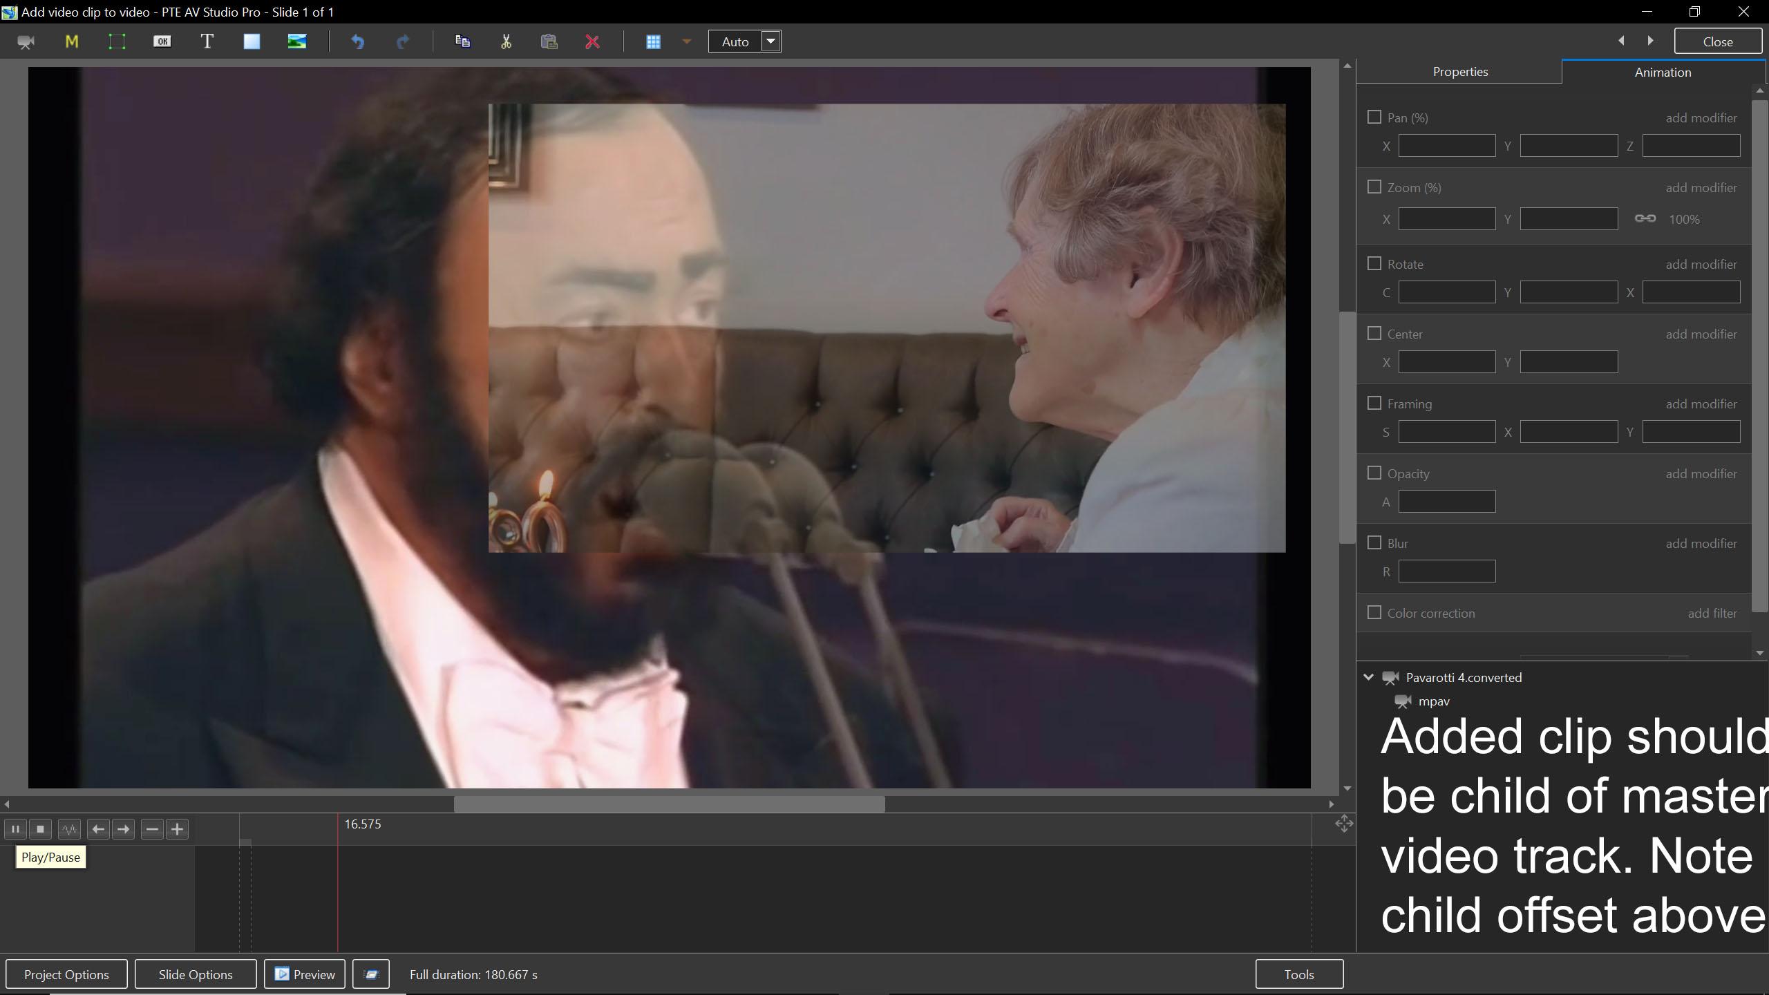Close the Objects and Animation editor

pyautogui.click(x=1718, y=41)
